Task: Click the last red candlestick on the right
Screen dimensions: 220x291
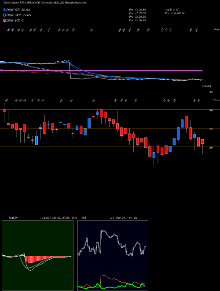Action: [202, 142]
